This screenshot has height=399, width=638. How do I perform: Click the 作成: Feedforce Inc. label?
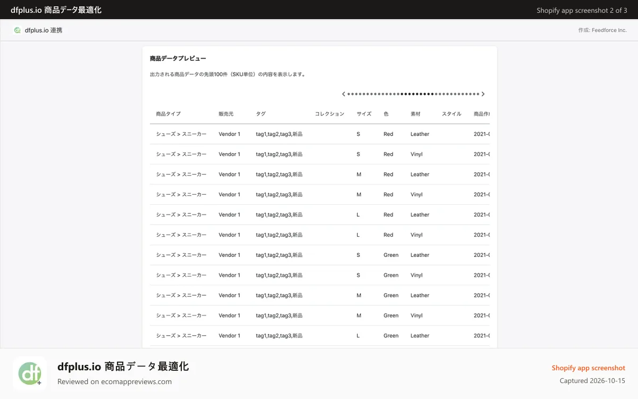click(602, 30)
